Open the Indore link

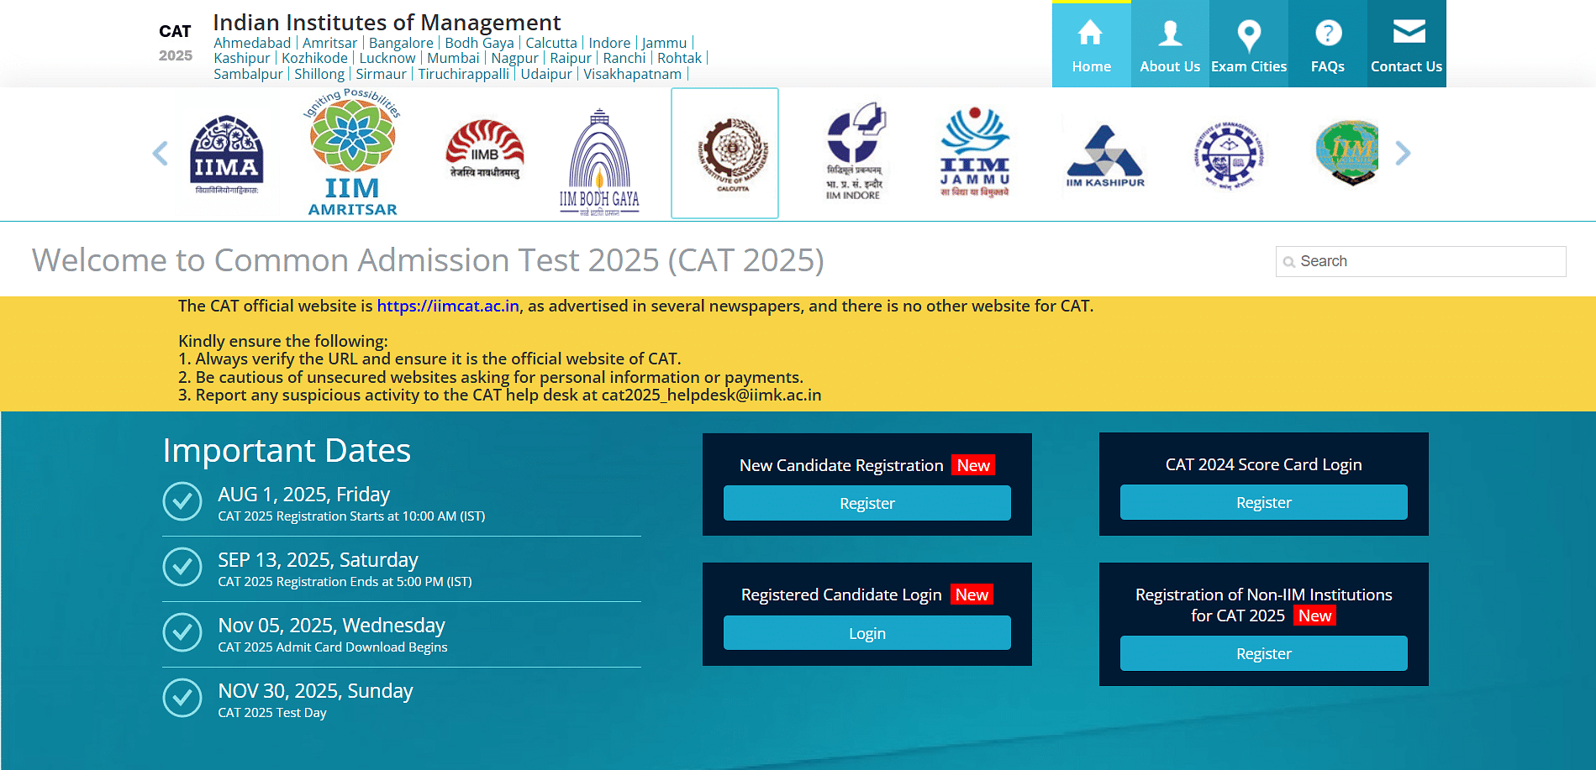point(609,43)
